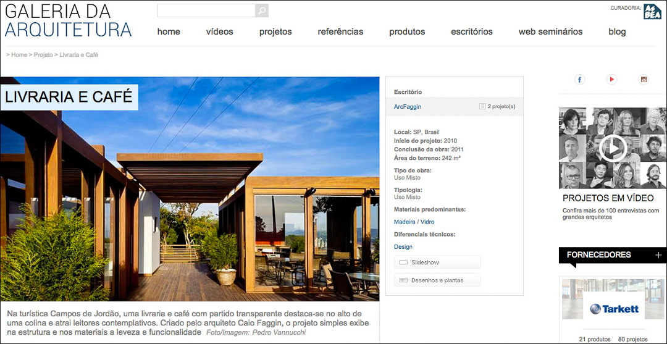This screenshot has height=344, width=667.
Task: Click the Design diferencial link
Action: pos(403,247)
